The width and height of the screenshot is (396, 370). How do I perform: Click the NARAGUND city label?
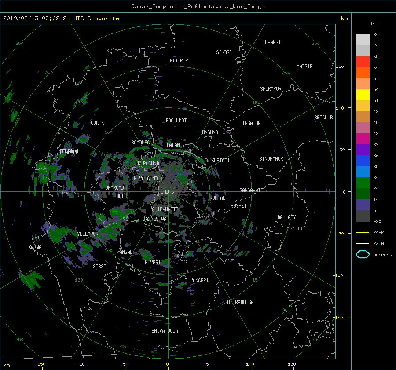tap(149, 164)
